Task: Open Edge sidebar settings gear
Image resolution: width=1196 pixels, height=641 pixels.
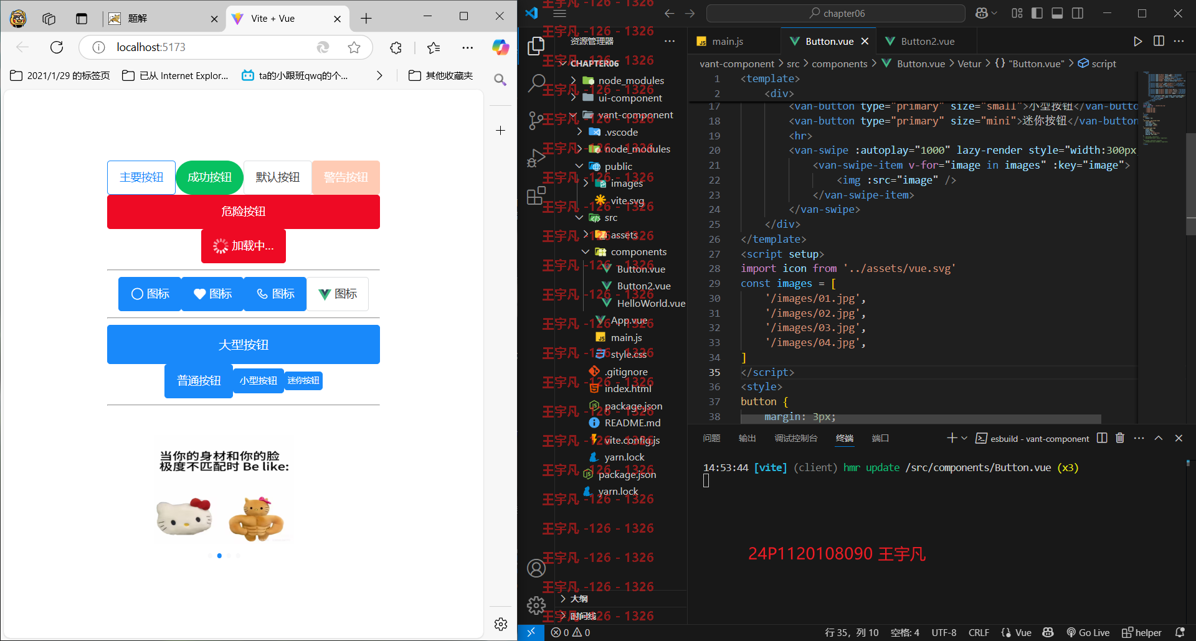Action: [x=500, y=624]
